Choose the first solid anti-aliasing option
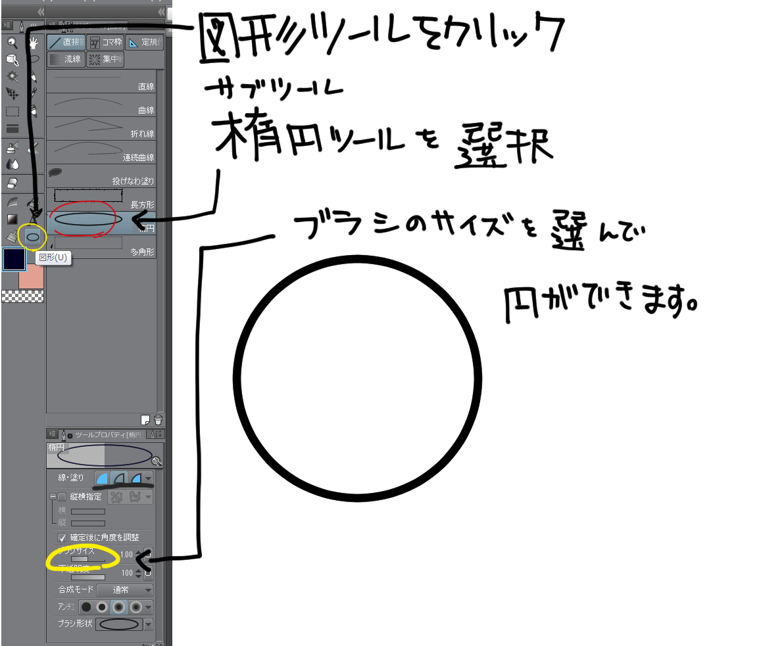This screenshot has height=646, width=759. [86, 607]
